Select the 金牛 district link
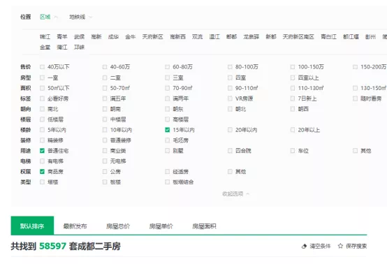Image resolution: width=387 pixels, height=264 pixels. (131, 37)
